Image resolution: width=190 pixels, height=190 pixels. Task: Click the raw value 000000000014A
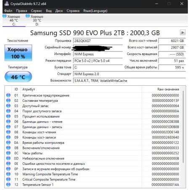165,185
